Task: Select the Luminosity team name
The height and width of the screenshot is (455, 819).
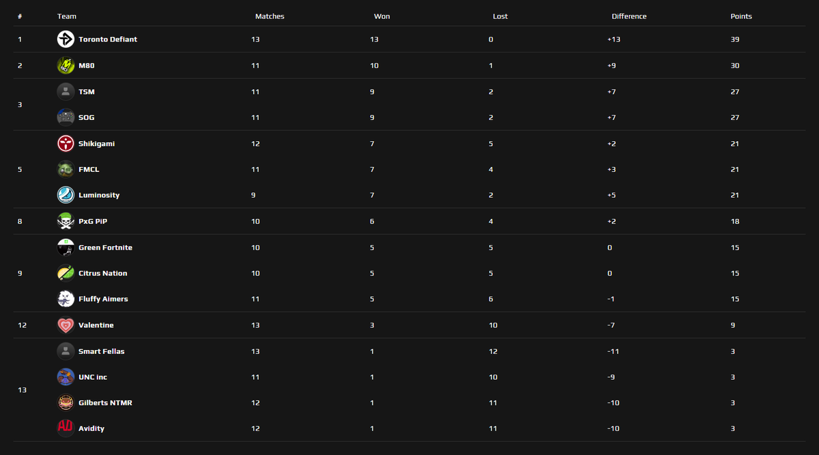Action: coord(99,195)
